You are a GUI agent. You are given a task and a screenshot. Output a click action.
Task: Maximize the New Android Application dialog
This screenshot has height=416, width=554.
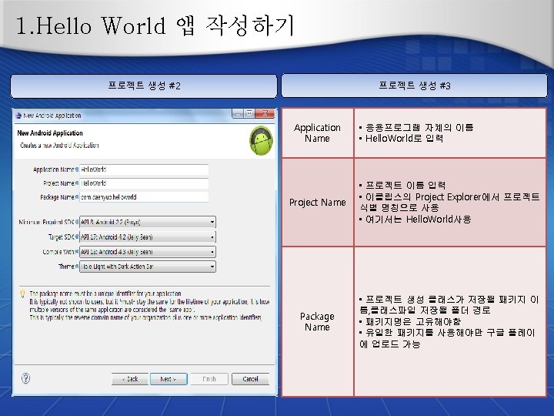249,113
